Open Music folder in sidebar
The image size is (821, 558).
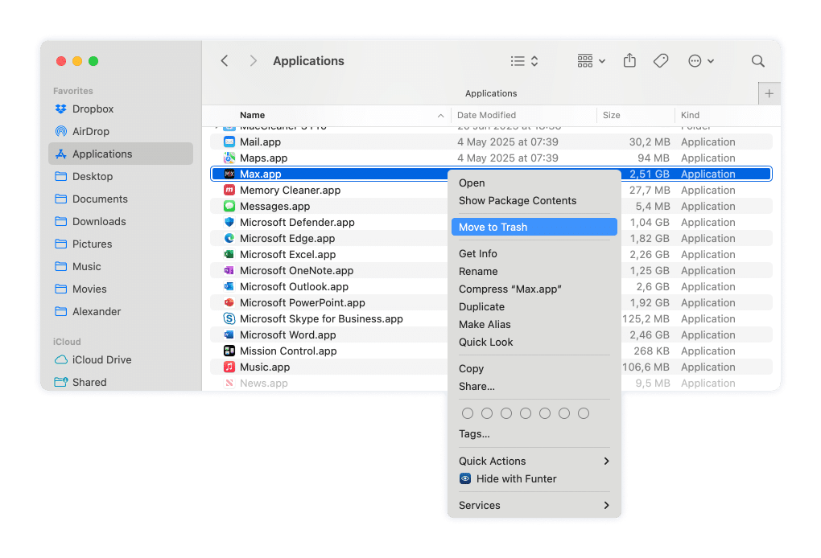pos(121,266)
